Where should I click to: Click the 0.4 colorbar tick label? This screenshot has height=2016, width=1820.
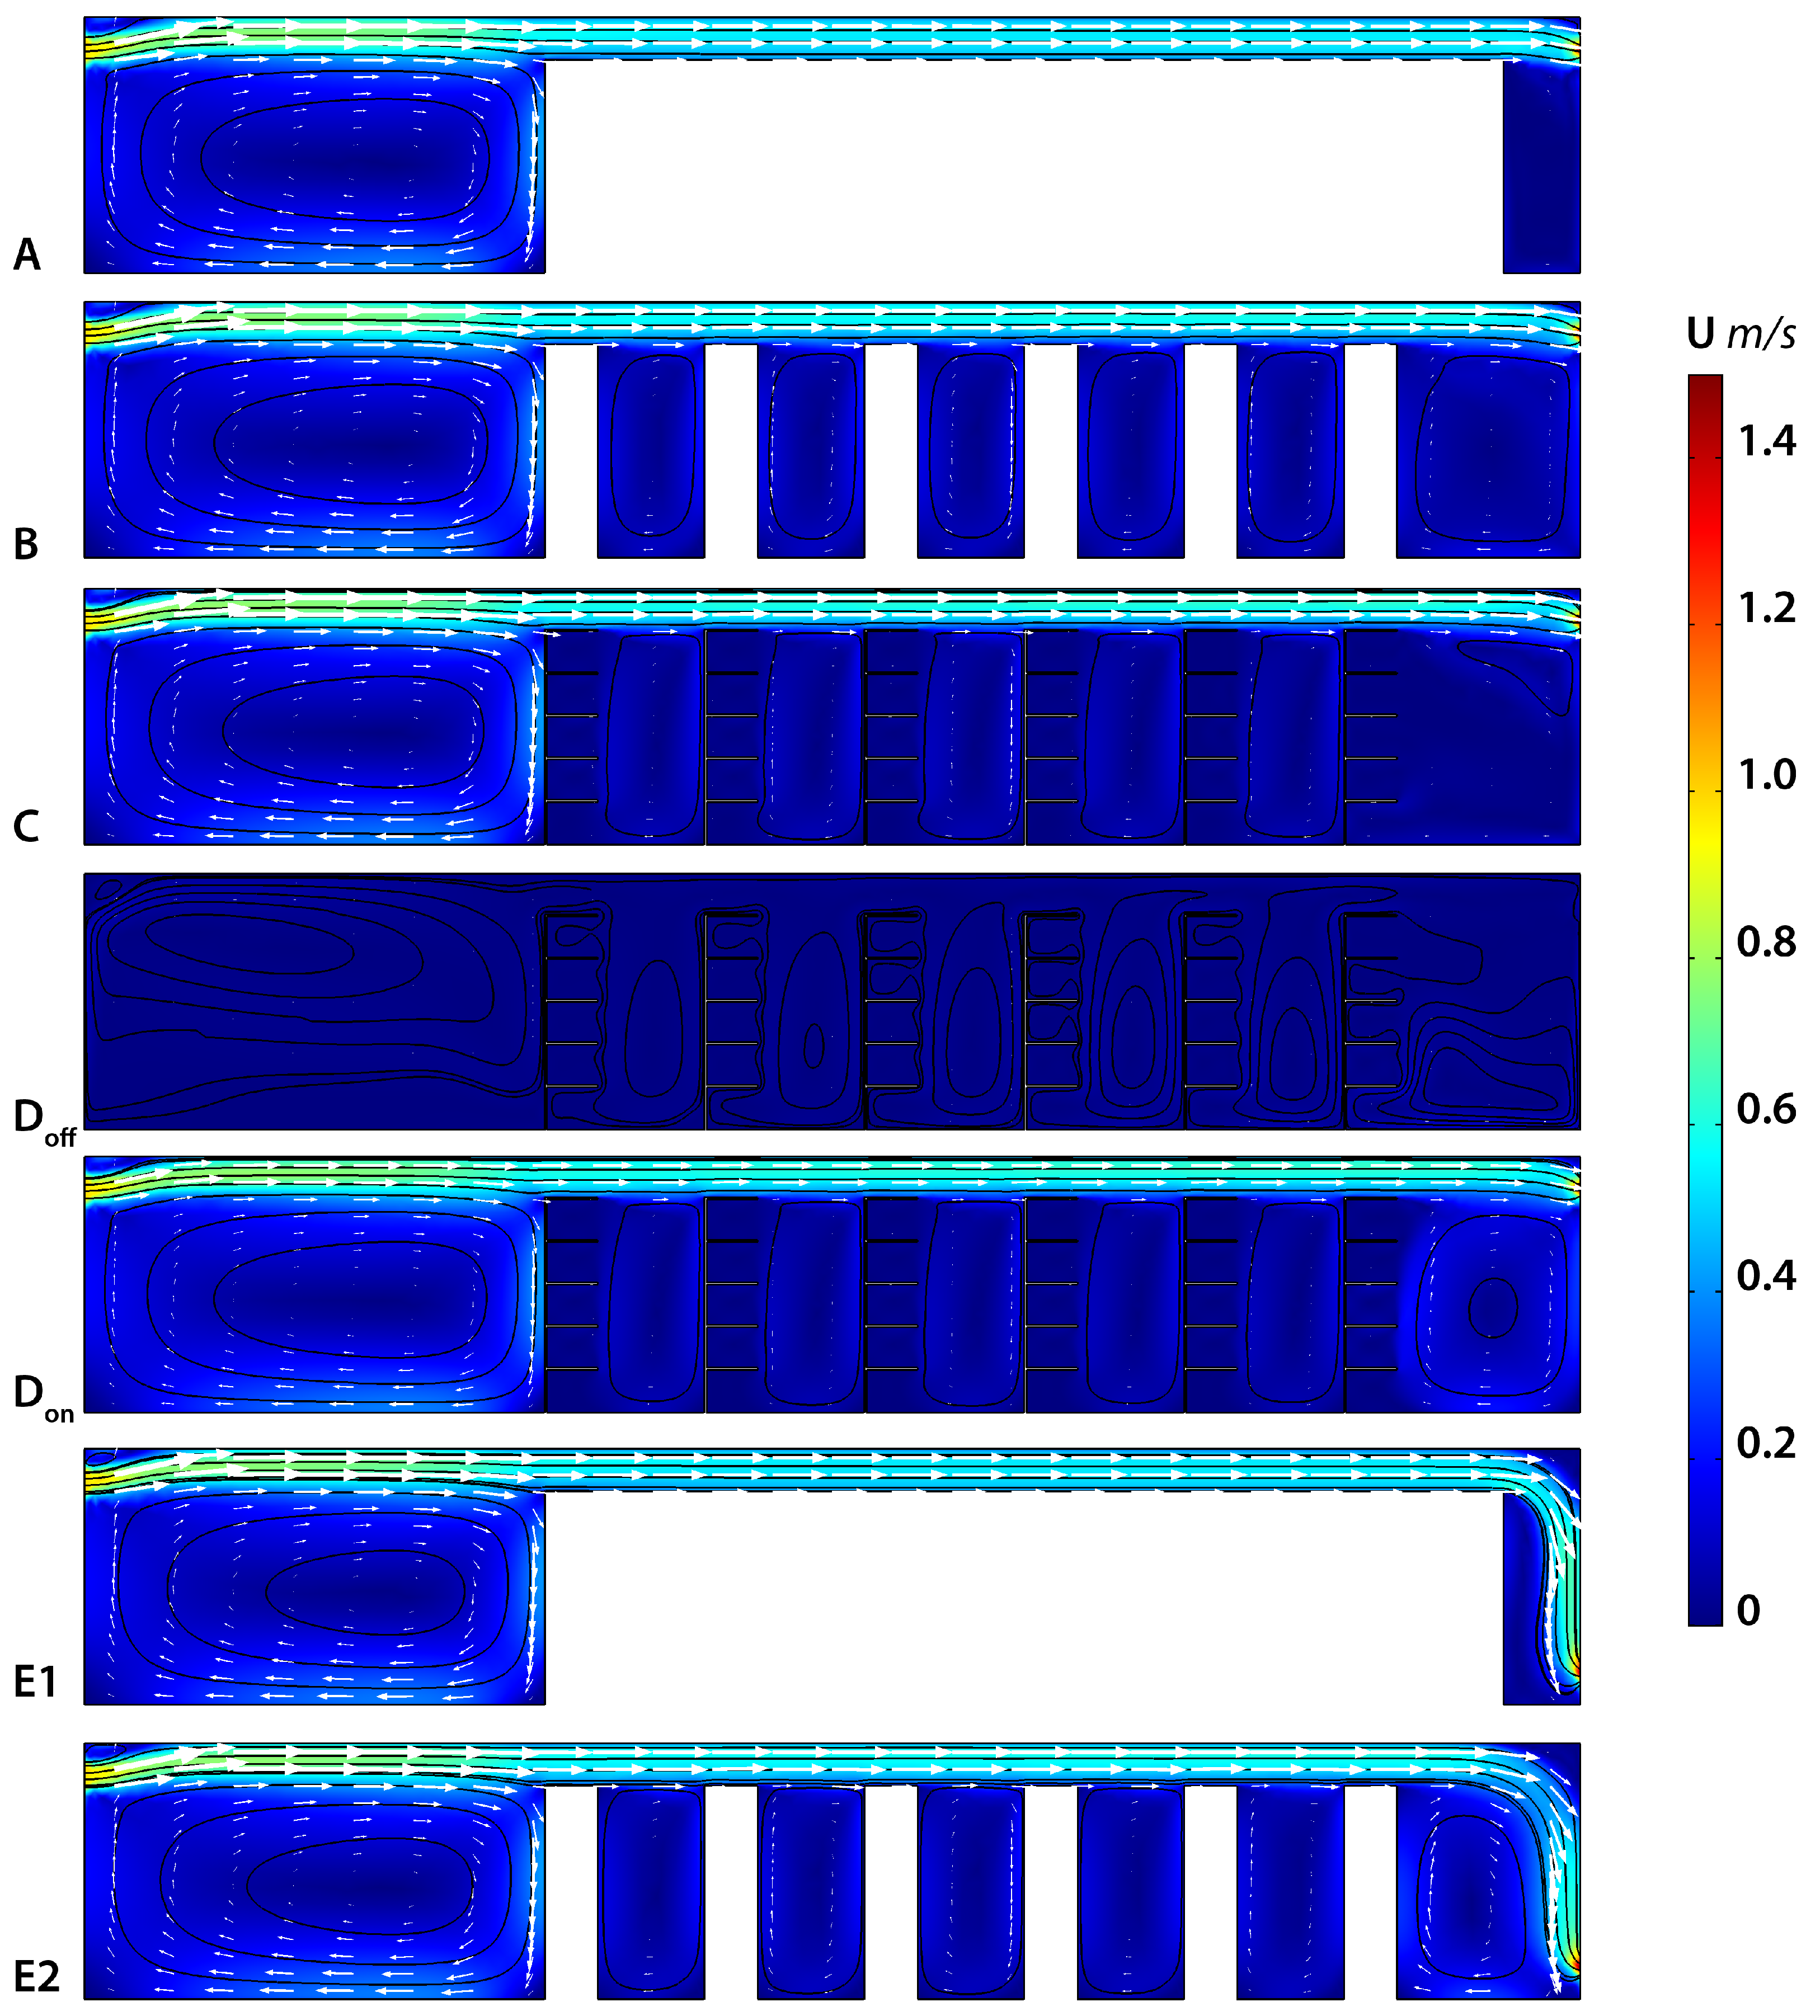click(1766, 1276)
